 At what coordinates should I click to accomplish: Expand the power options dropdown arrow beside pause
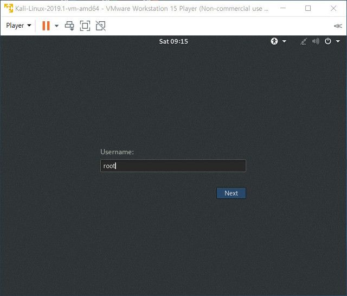pyautogui.click(x=56, y=26)
